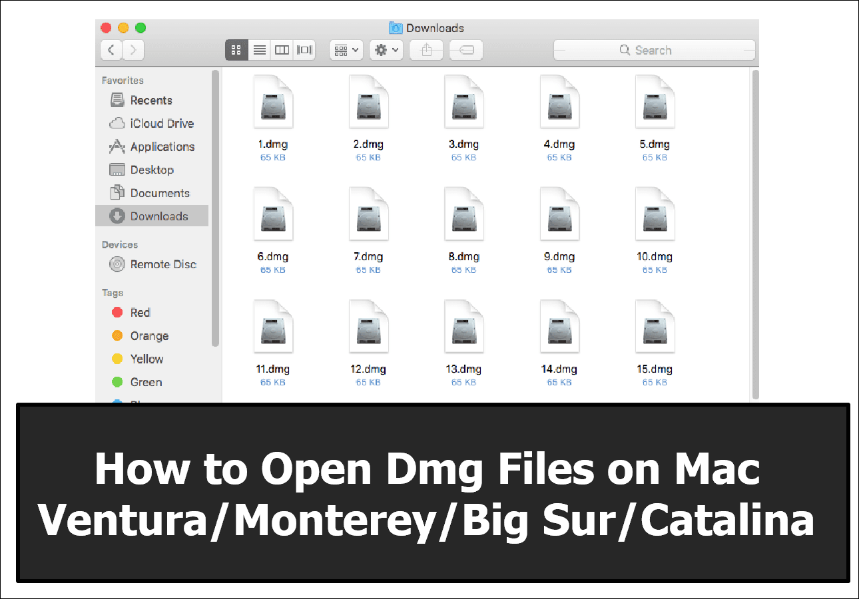Switch to icon view
The image size is (859, 599).
236,50
